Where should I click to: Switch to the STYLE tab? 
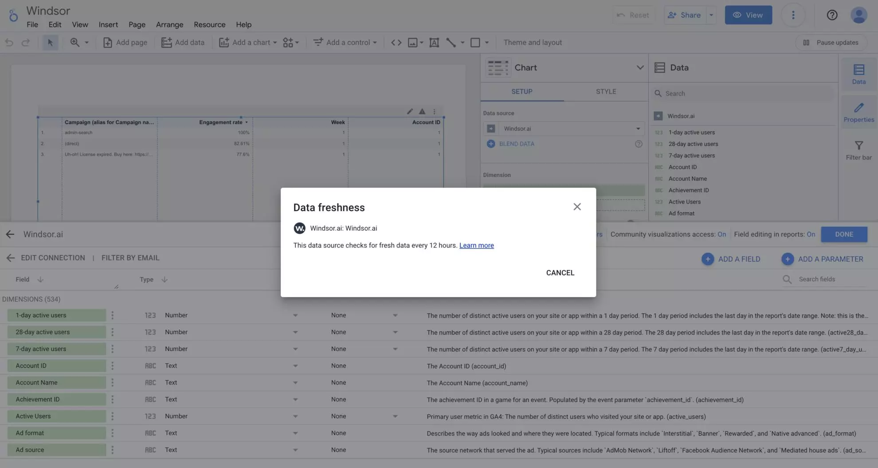point(606,92)
